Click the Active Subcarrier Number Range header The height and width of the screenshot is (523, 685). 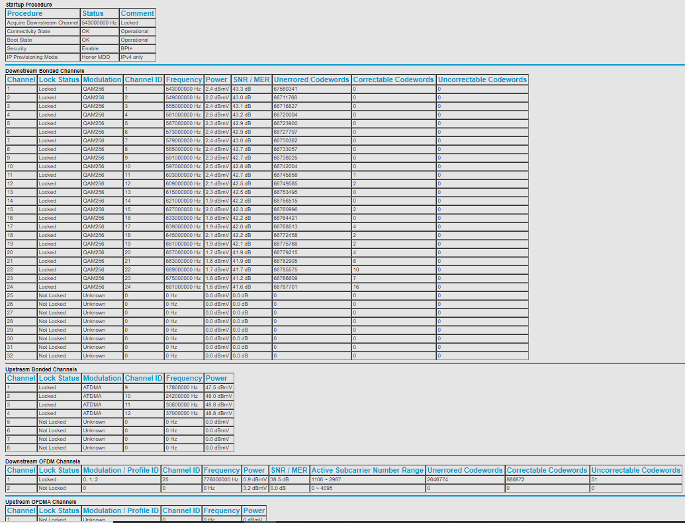point(367,470)
